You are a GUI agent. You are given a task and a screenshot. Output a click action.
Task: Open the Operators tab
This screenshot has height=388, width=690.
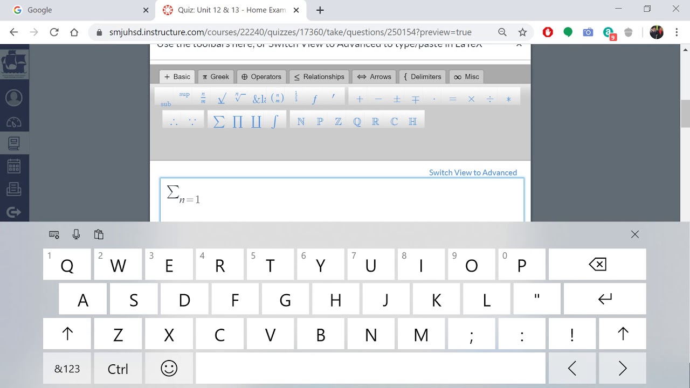(261, 77)
